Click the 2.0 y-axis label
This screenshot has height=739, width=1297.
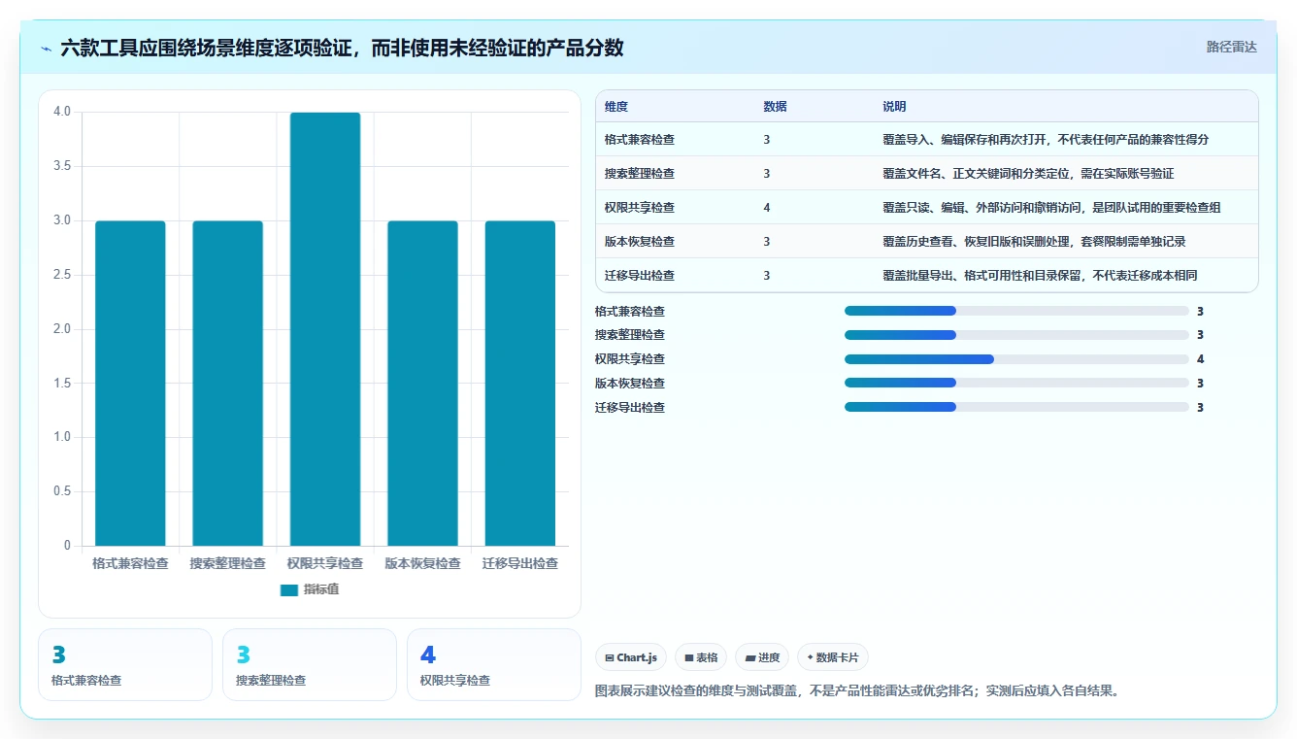click(62, 329)
